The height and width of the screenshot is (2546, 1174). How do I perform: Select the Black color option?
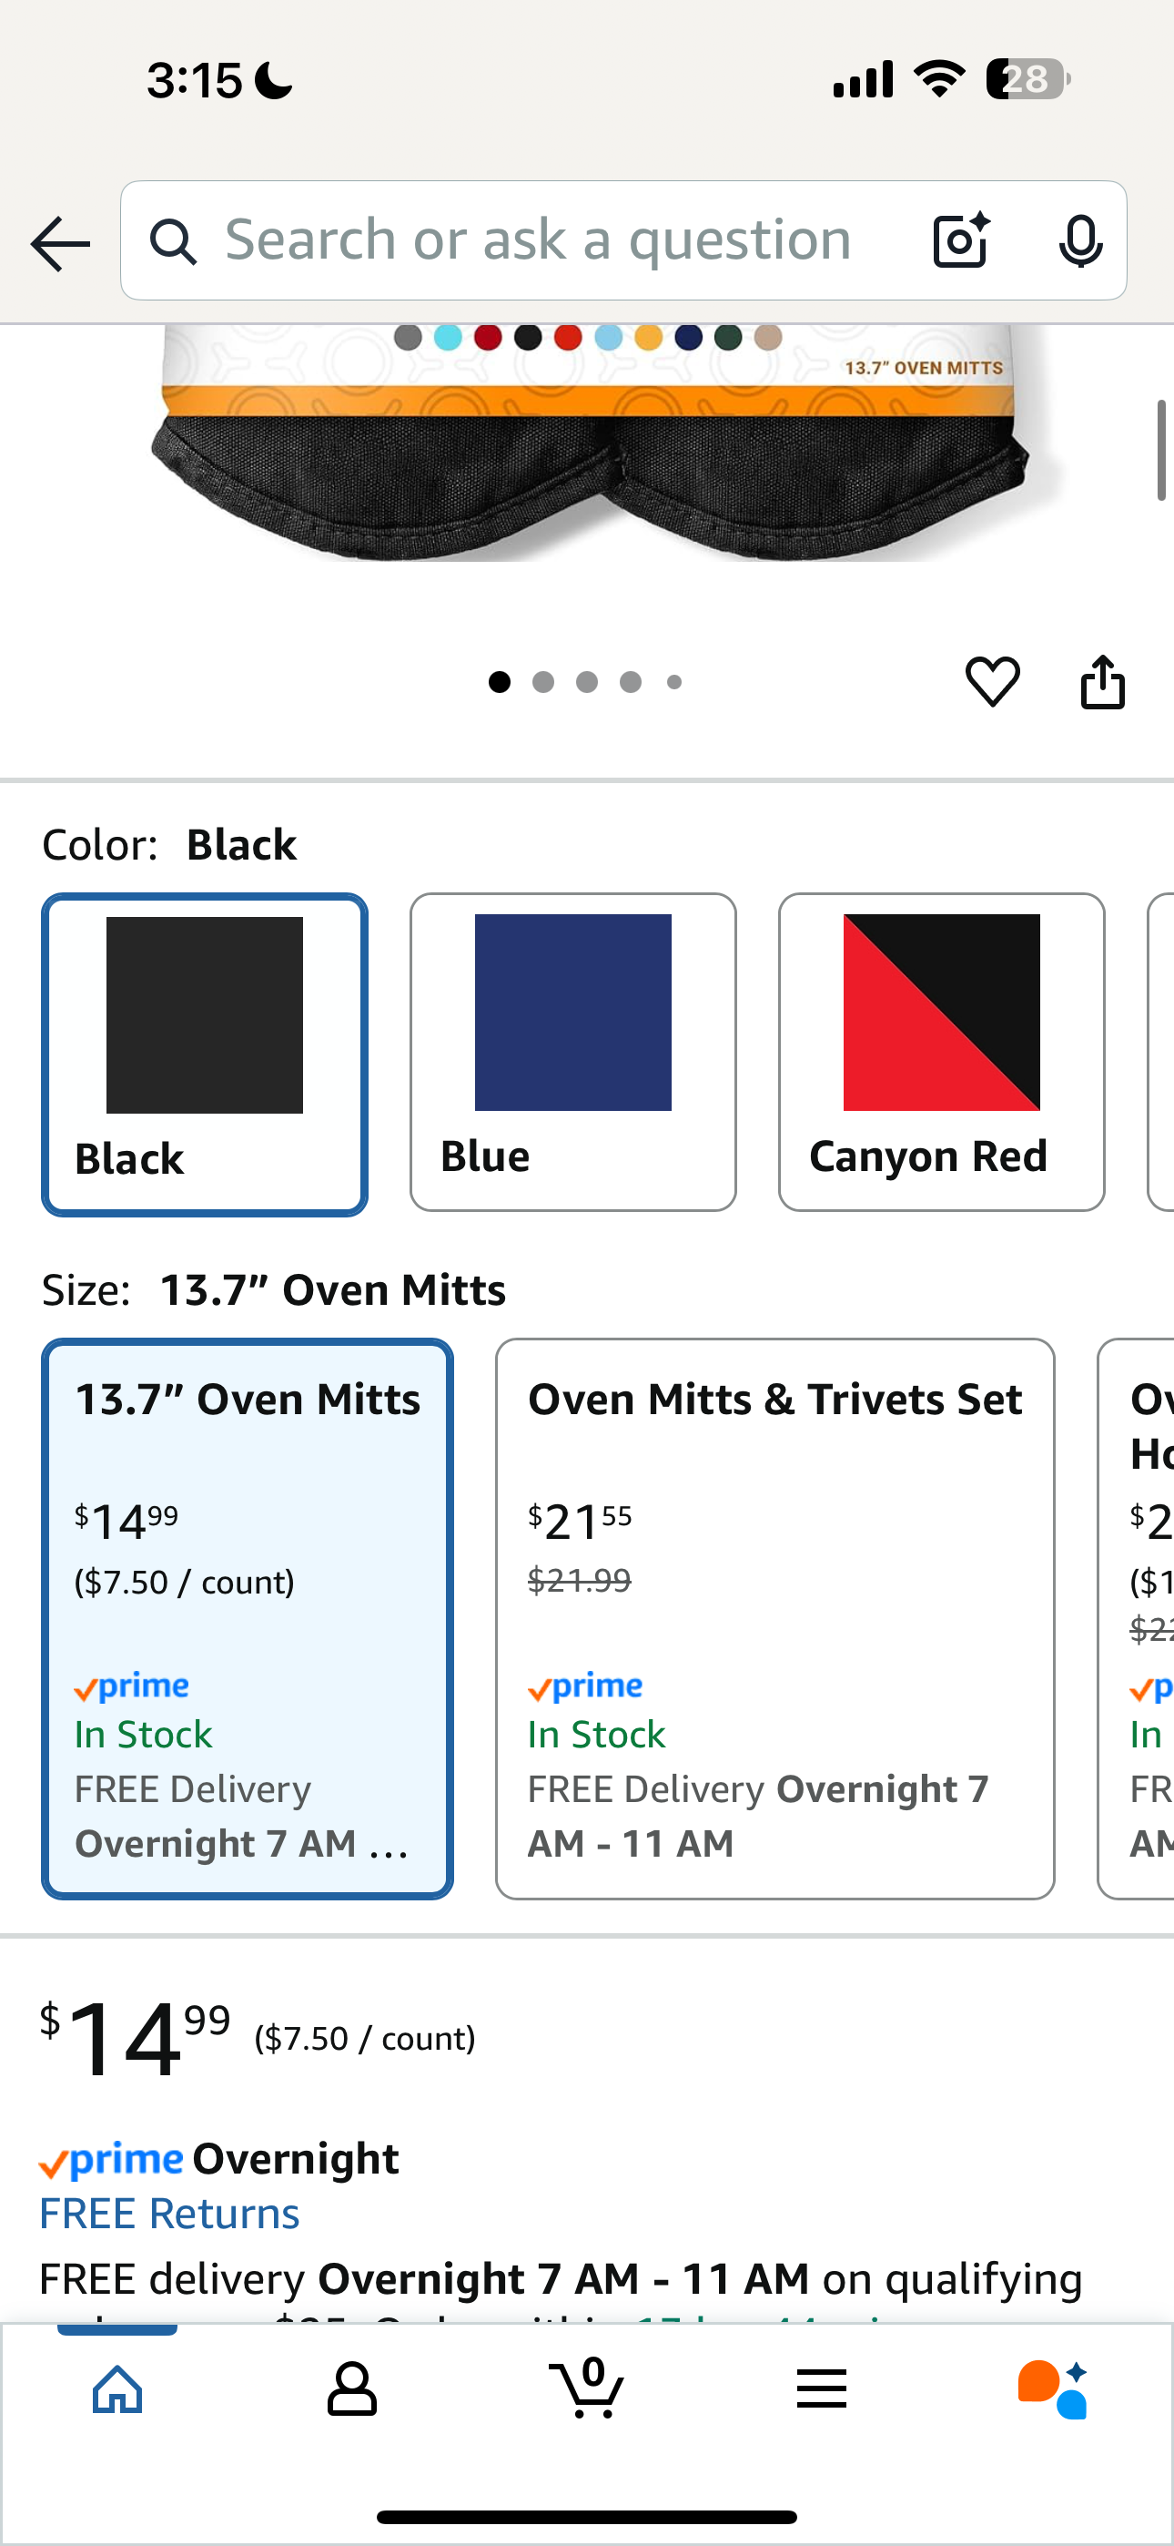(x=205, y=1054)
